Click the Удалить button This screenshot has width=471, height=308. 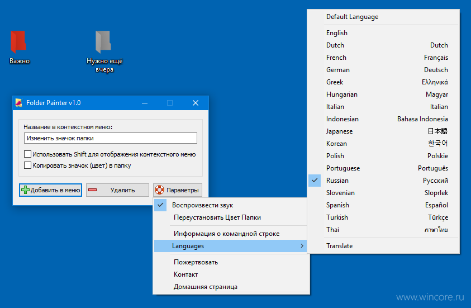(x=117, y=190)
